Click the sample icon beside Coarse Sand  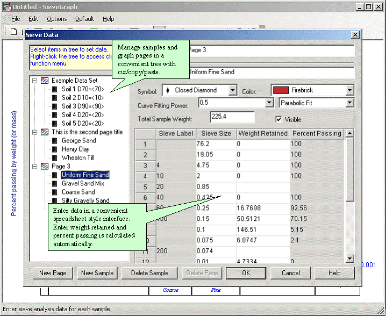(55, 192)
